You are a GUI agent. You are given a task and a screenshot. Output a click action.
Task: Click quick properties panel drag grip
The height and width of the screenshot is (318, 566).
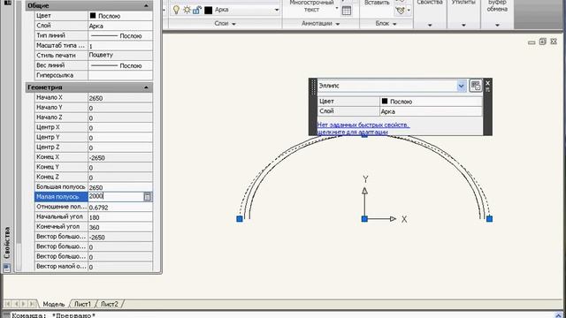[313, 87]
